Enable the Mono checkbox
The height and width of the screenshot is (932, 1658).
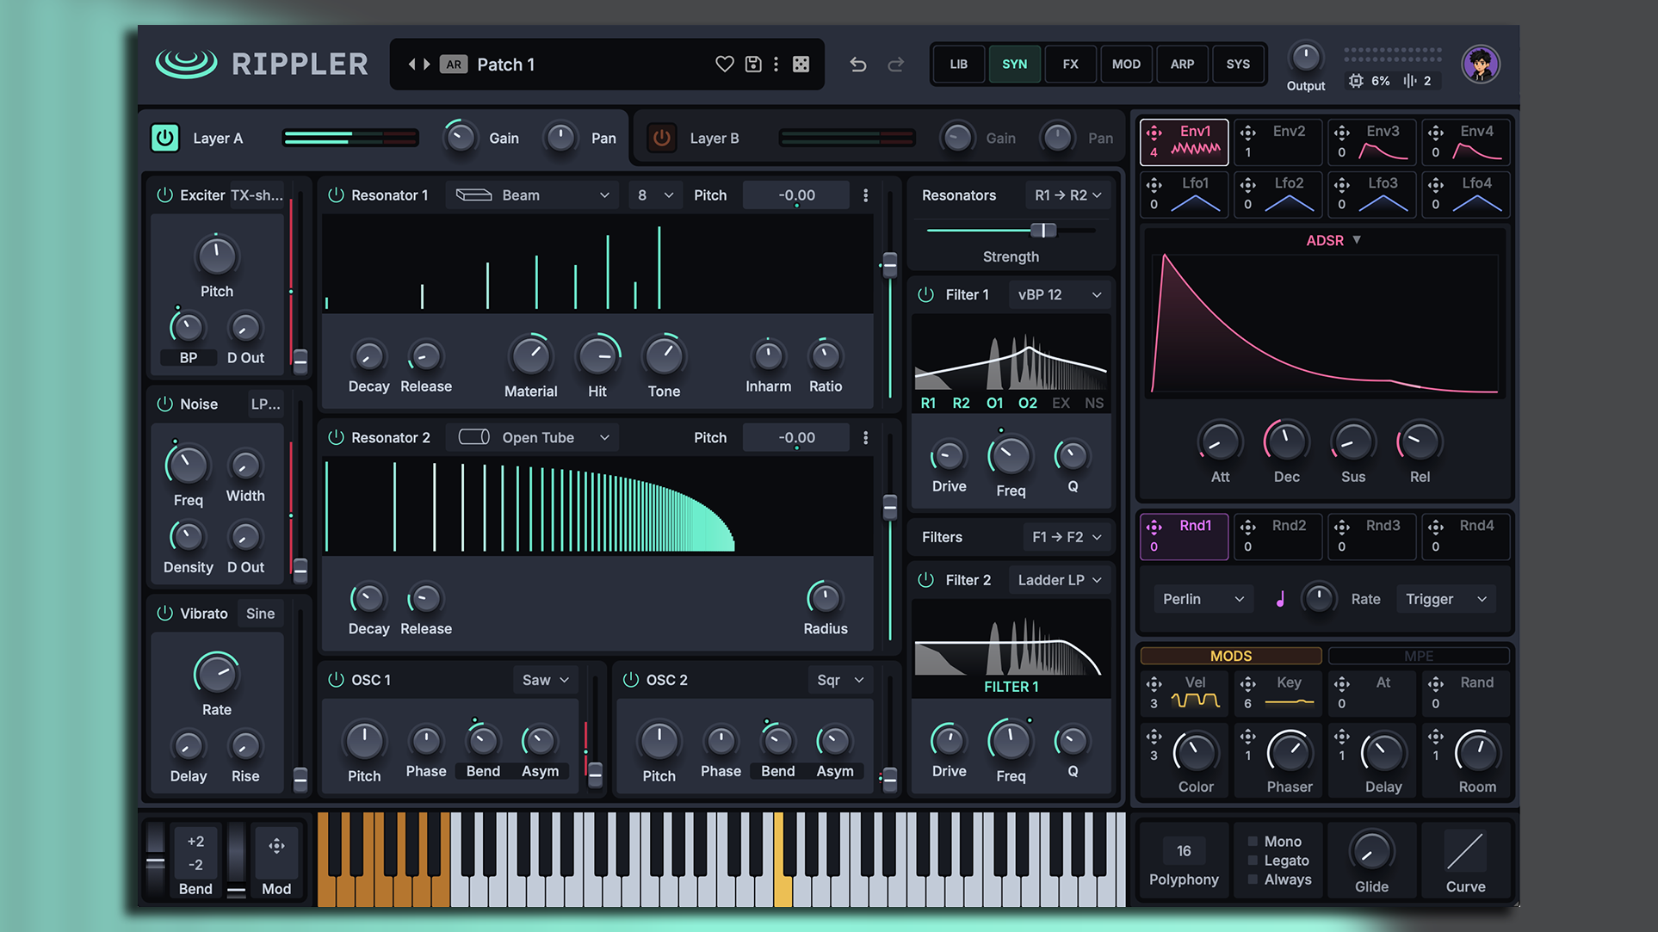click(1253, 842)
